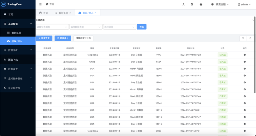Toggle fullscreen mode icon

(x=192, y=4)
